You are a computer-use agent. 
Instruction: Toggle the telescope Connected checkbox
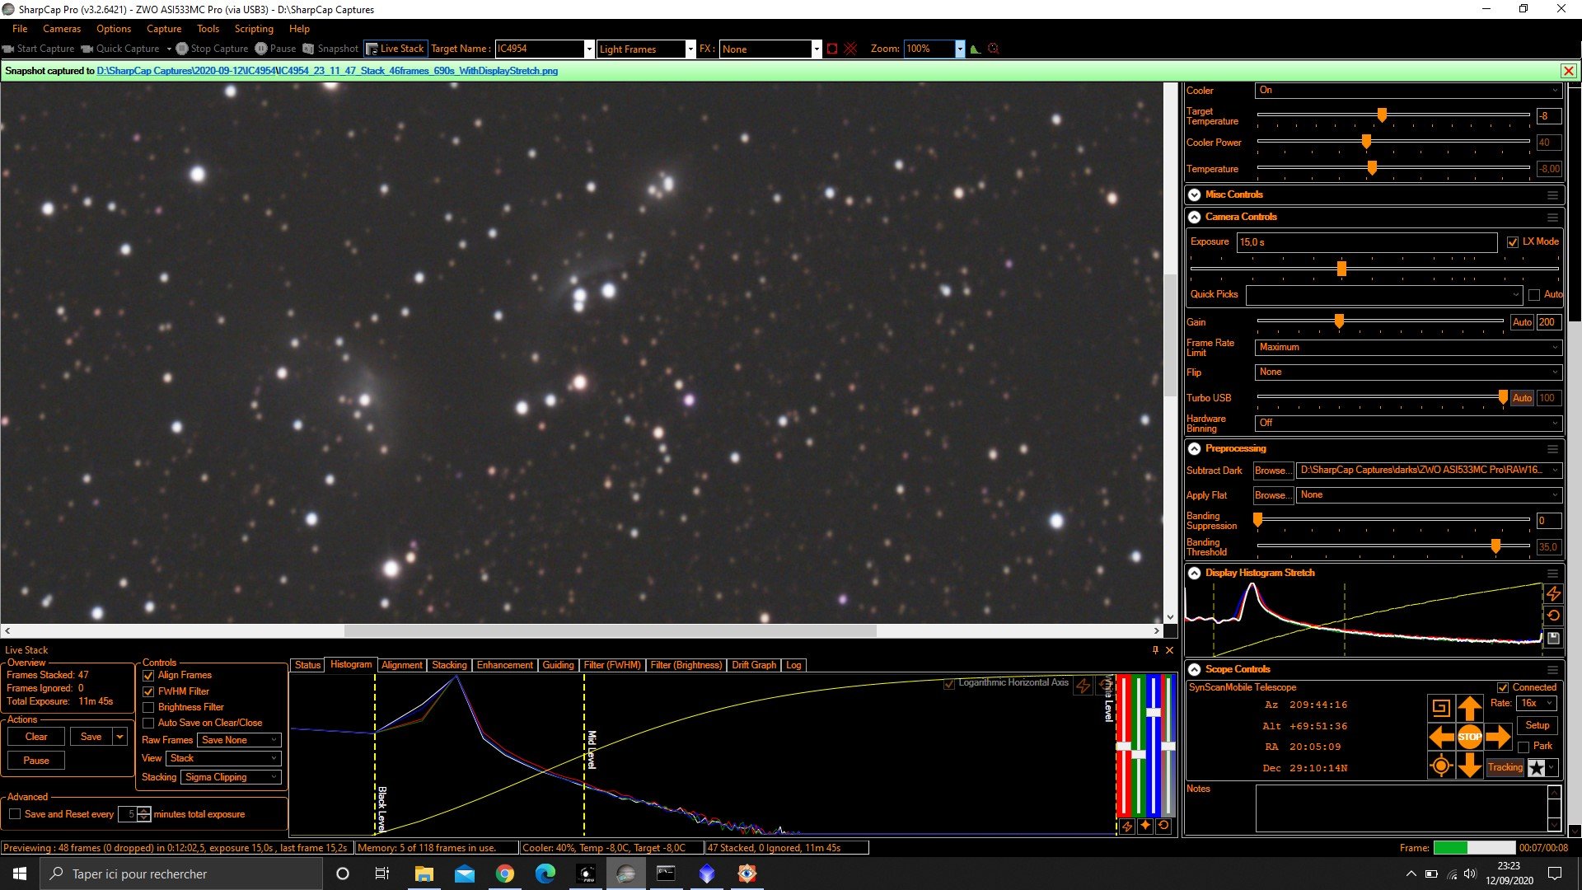pyautogui.click(x=1503, y=688)
